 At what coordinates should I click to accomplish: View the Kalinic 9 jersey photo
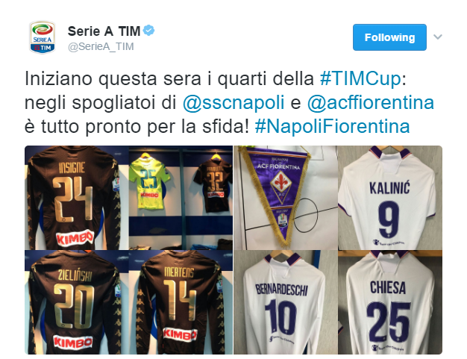390,198
